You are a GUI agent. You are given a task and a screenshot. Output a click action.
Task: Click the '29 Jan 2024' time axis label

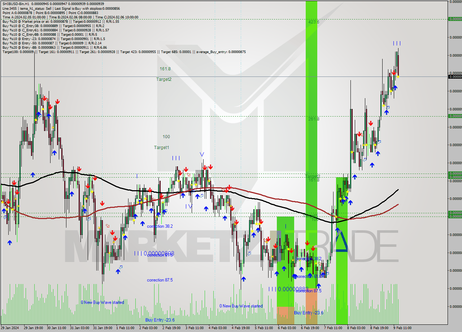pos(10,328)
